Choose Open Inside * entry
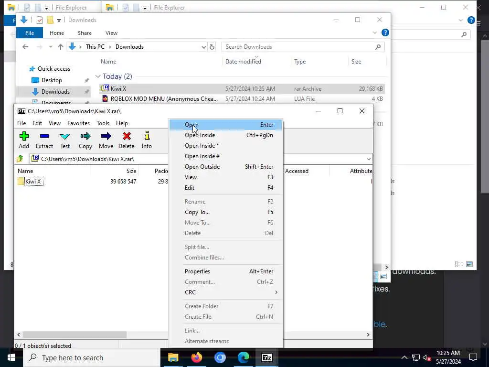This screenshot has height=367, width=489. coord(226,146)
